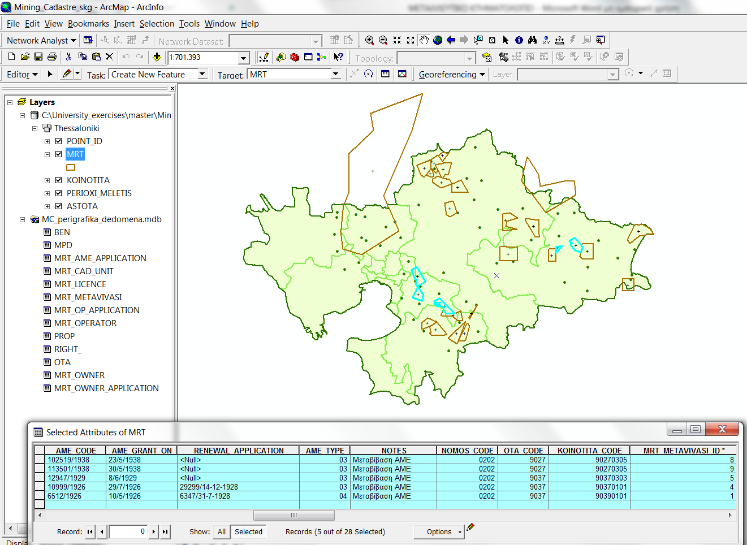Open the Selection menu
747x545 pixels.
(157, 24)
